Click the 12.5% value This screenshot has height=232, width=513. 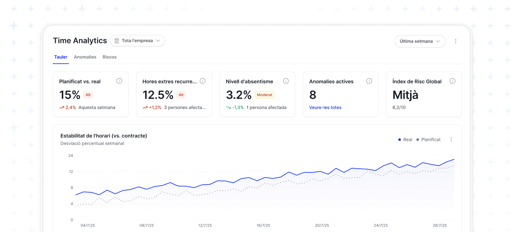158,95
